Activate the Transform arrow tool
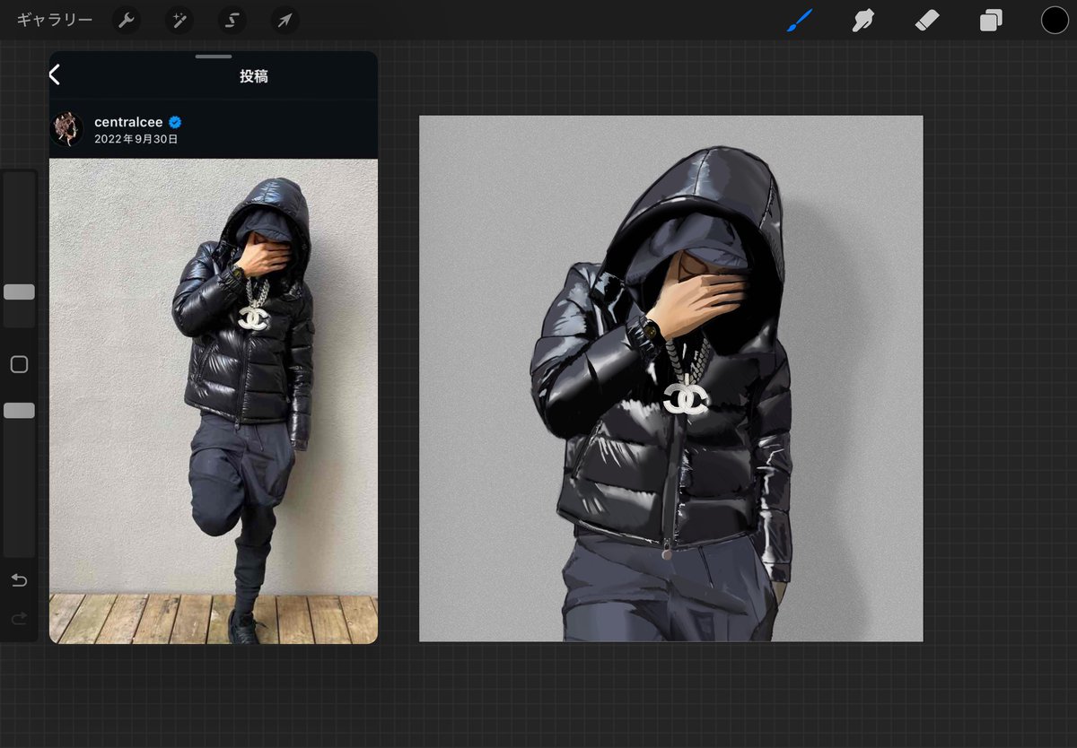The width and height of the screenshot is (1077, 748). point(285,20)
